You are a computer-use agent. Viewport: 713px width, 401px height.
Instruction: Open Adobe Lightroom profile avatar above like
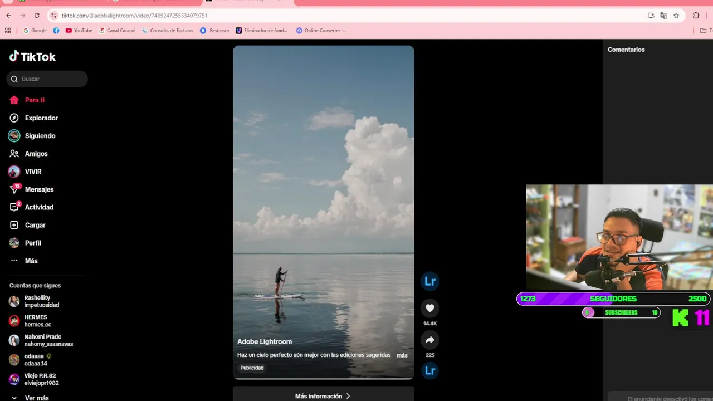430,281
